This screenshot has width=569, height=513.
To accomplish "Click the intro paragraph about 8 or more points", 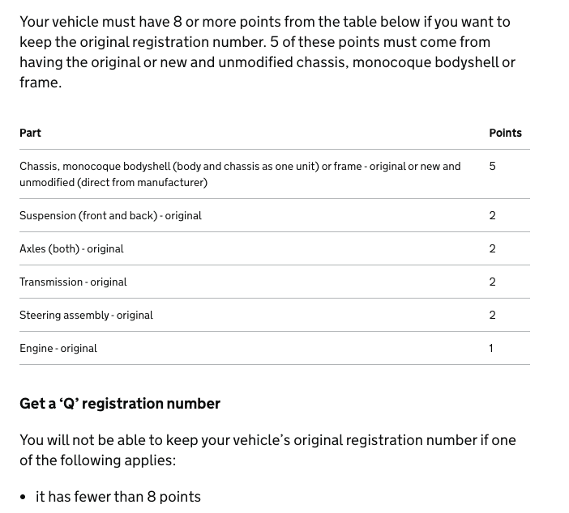I will pos(267,52).
